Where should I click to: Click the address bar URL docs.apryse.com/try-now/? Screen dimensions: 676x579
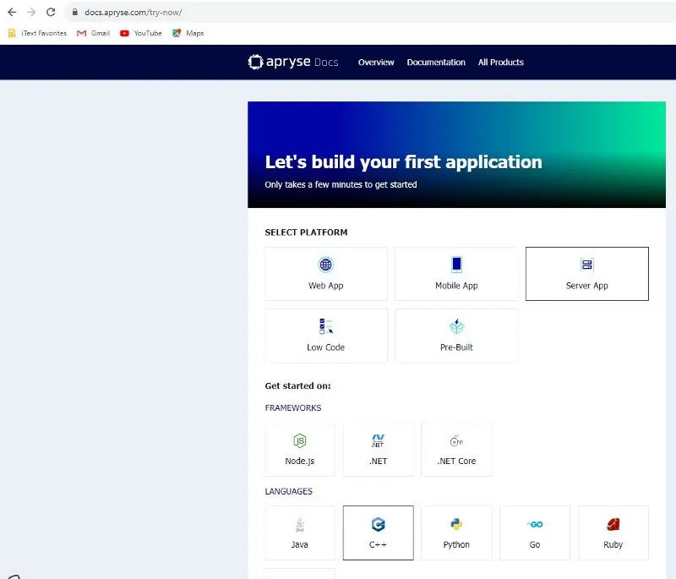(x=134, y=13)
